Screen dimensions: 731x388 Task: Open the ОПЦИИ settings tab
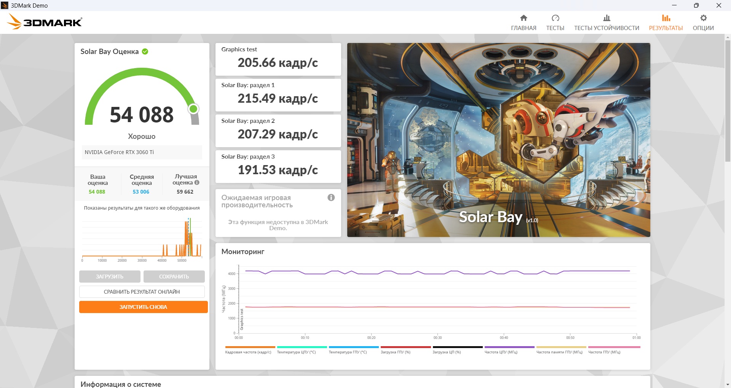click(x=703, y=22)
